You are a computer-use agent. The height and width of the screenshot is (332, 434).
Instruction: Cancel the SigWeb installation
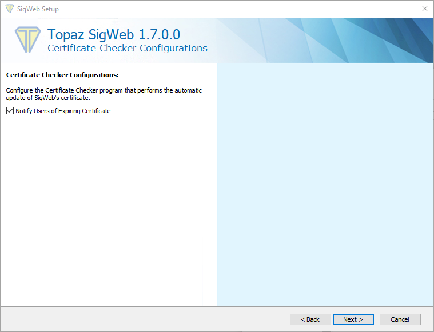point(400,319)
